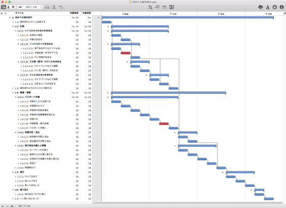
Task: Click the assign resource person icon
Action: 54,7
